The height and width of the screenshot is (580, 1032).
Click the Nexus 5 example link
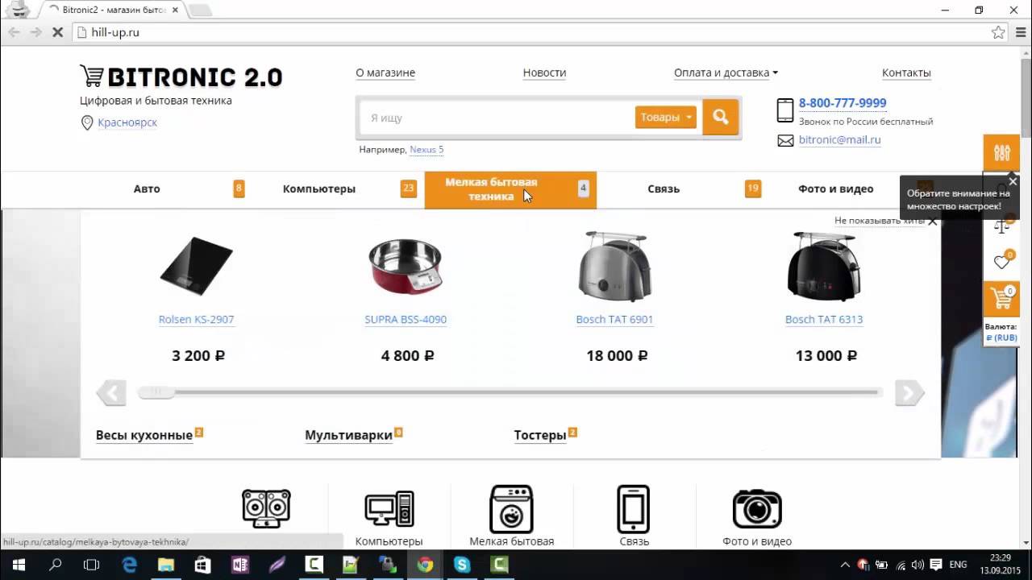tap(427, 150)
